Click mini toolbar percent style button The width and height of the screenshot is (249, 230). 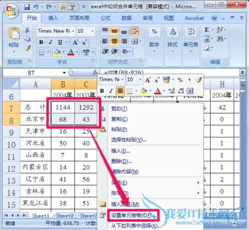tap(180, 80)
